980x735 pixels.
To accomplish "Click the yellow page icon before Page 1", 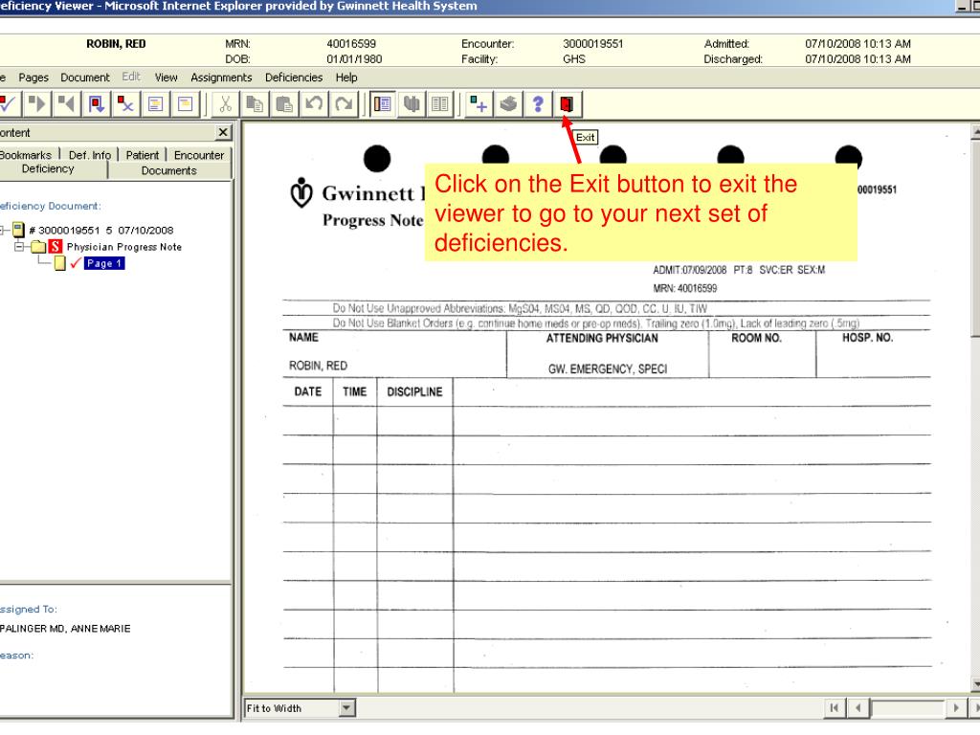I will [x=60, y=263].
